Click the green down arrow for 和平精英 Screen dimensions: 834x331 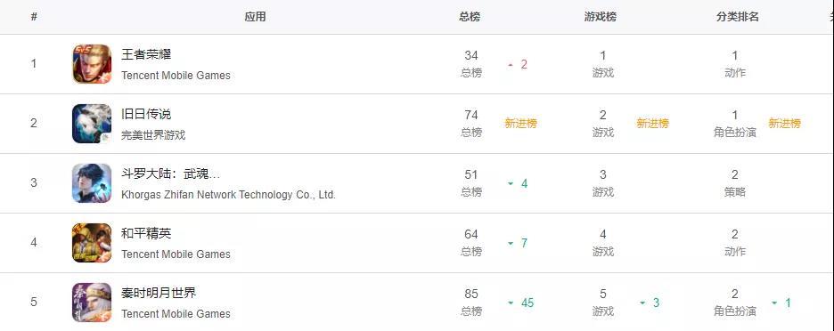tap(511, 243)
